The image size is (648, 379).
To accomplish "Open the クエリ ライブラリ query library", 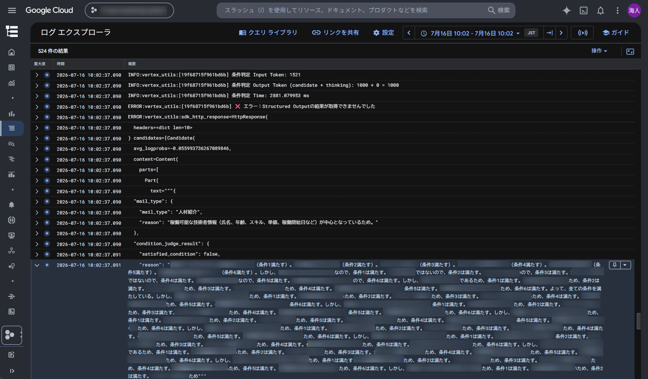I will (268, 33).
